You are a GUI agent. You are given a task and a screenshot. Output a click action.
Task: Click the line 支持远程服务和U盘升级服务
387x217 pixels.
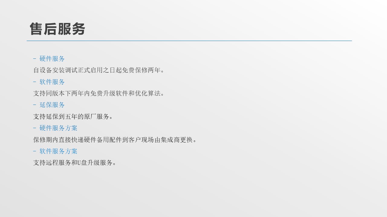[75, 163]
